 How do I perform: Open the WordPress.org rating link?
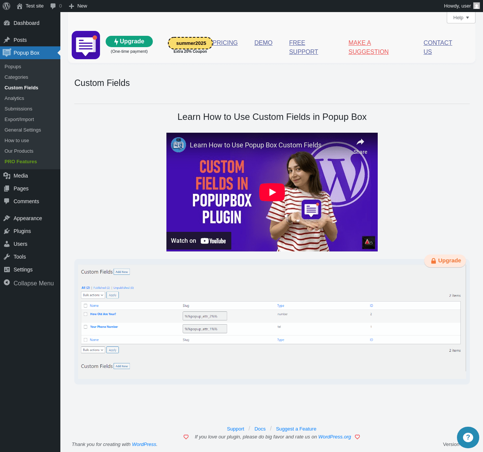coord(335,437)
